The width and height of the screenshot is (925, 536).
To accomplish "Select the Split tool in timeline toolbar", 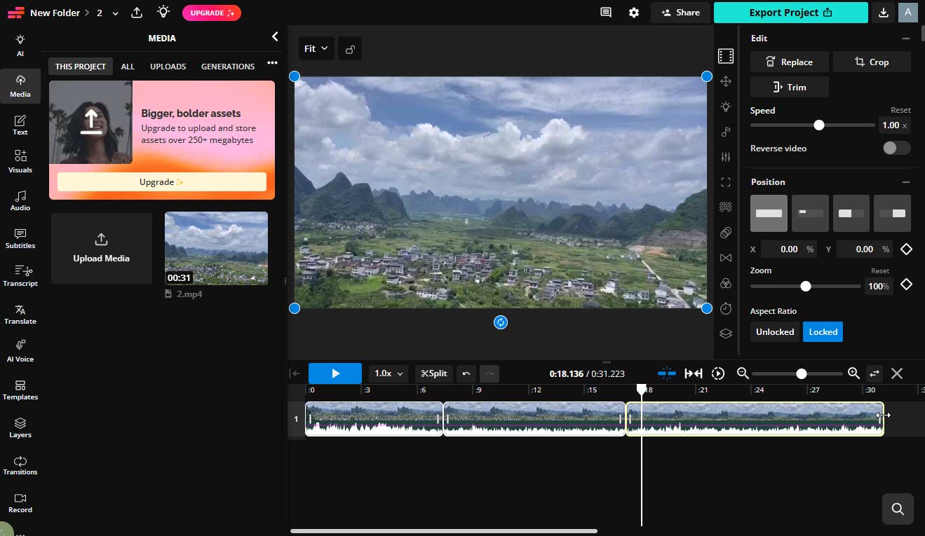I will [433, 373].
